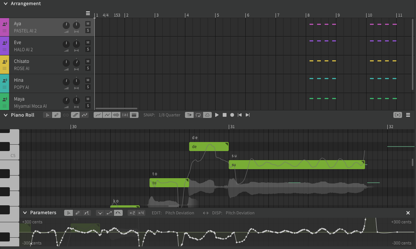Image resolution: width=416 pixels, height=249 pixels.
Task: Toggle the metronome button
Action: [207, 115]
